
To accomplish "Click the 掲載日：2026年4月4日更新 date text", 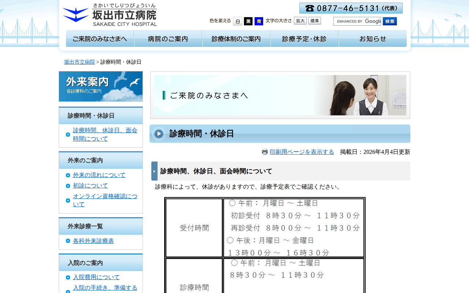I will coord(375,152).
